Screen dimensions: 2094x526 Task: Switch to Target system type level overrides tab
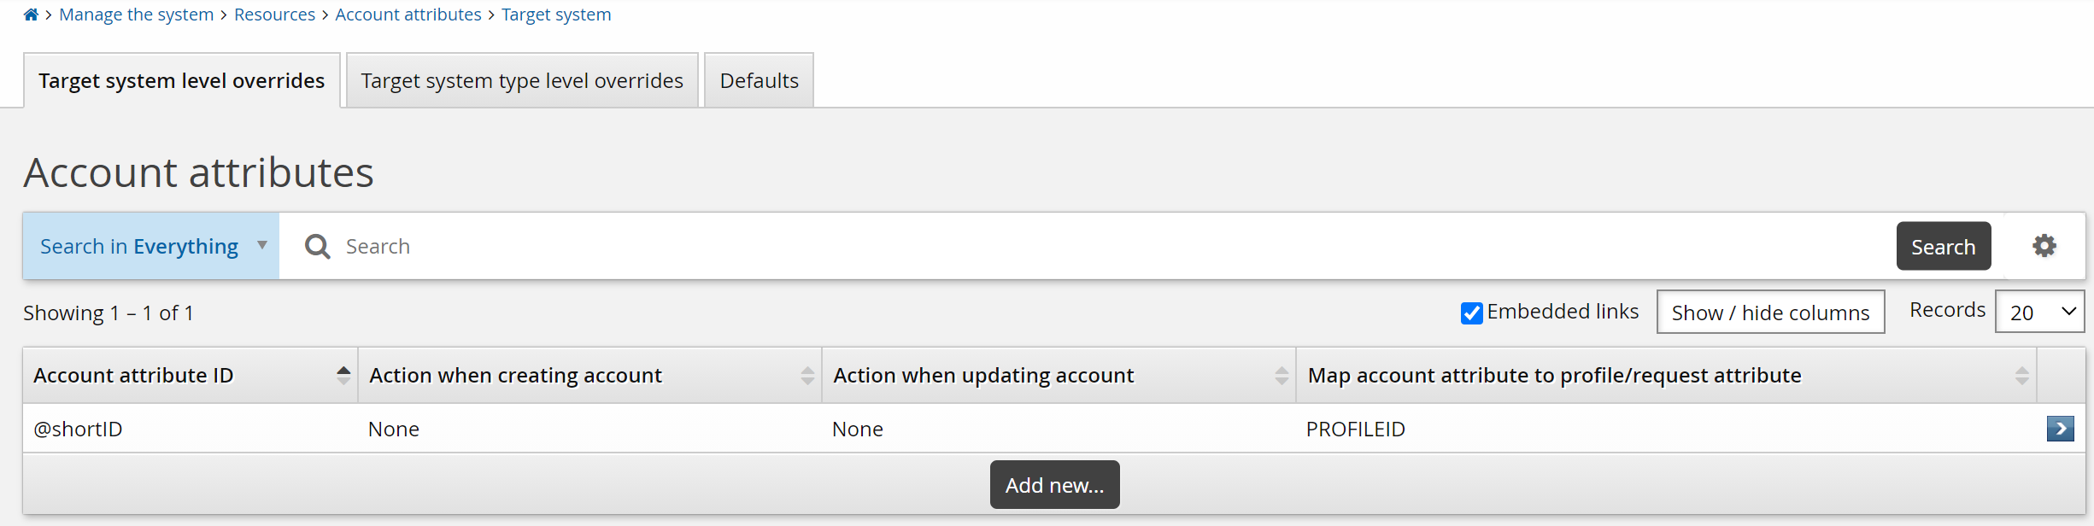pyautogui.click(x=522, y=81)
